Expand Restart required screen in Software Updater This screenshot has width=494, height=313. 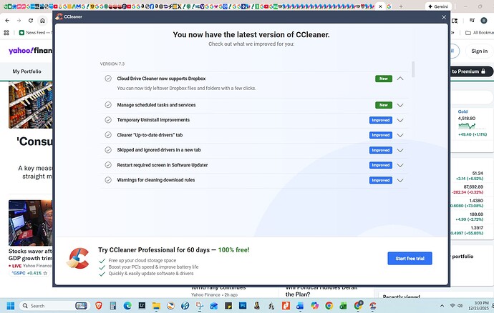[400, 165]
